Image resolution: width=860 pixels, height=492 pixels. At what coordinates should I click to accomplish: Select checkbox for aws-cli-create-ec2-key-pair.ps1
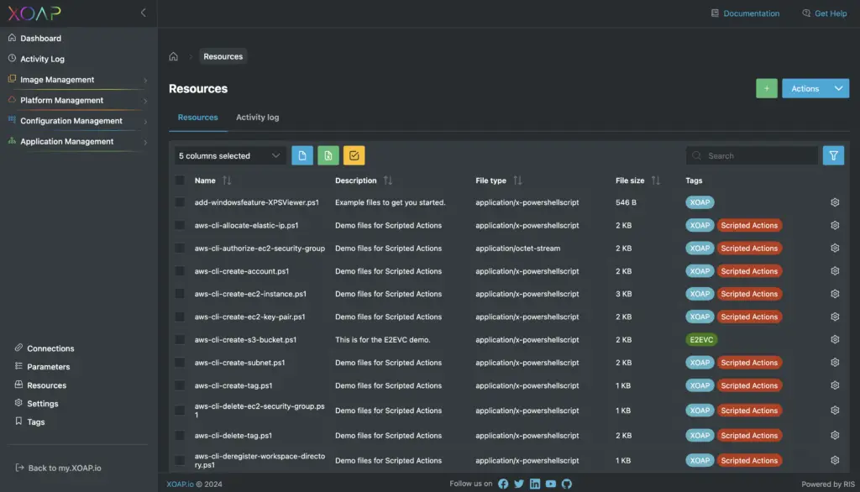pos(180,317)
